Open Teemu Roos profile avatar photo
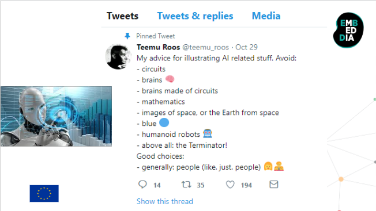 (x=118, y=57)
